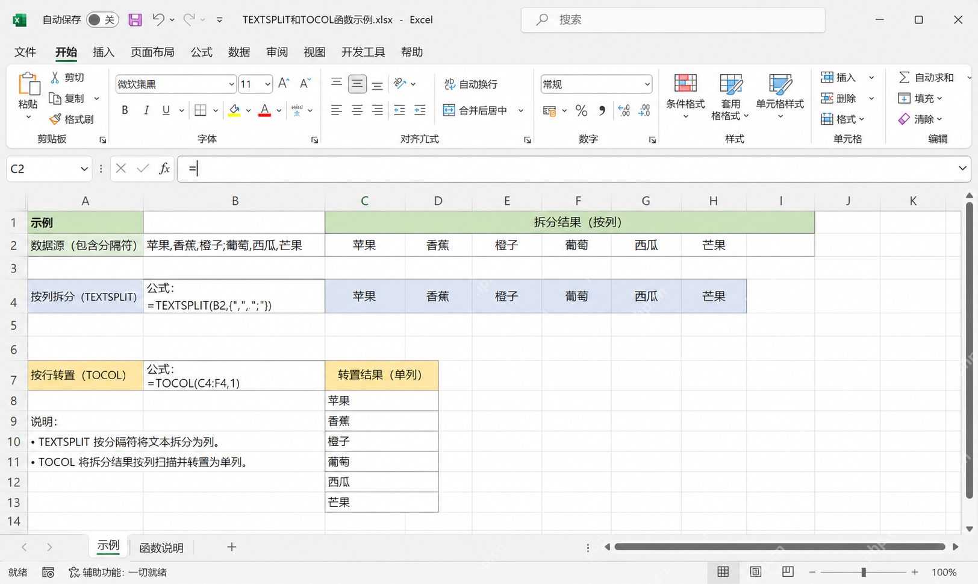This screenshot has height=584, width=978.
Task: Add a new sheet with plus button
Action: (x=232, y=547)
